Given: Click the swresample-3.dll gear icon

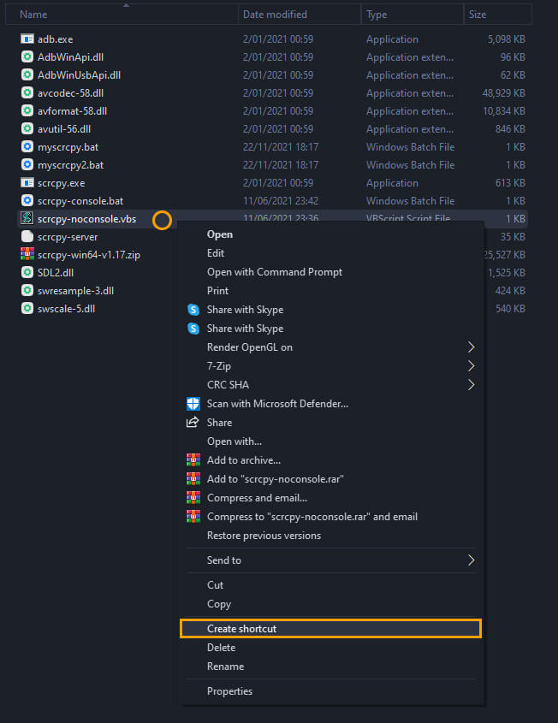Looking at the screenshot, I should click(27, 291).
